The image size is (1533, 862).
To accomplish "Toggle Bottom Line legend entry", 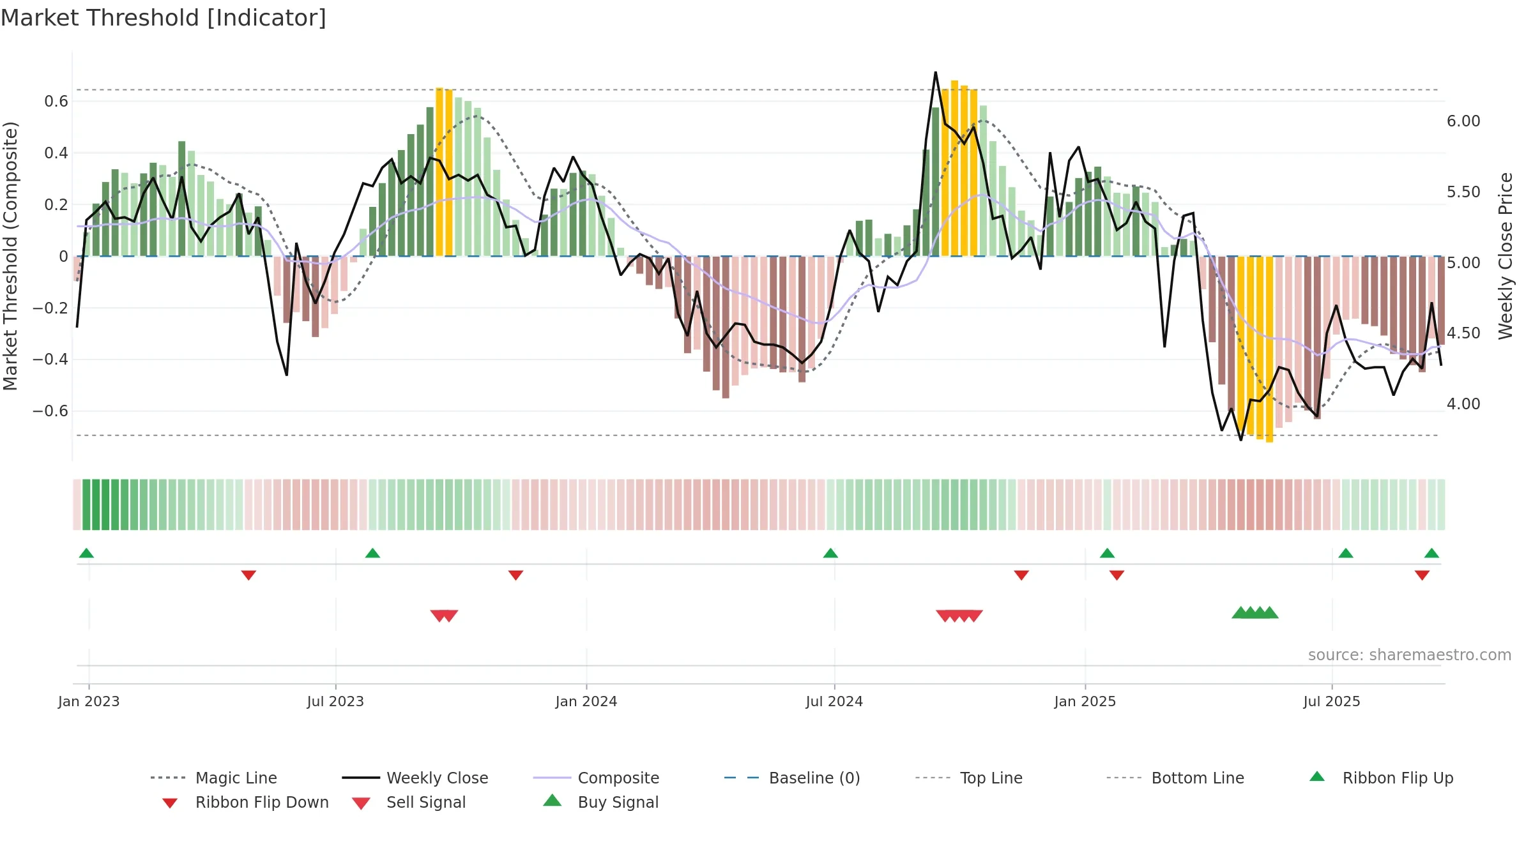I will click(x=1175, y=778).
